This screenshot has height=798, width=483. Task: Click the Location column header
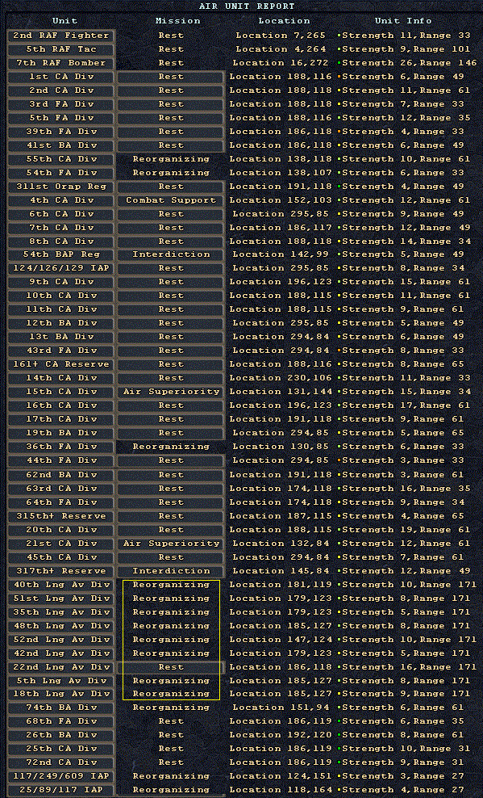click(x=284, y=21)
